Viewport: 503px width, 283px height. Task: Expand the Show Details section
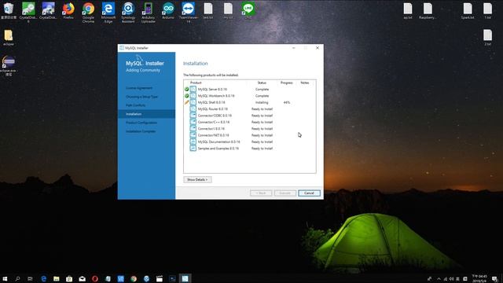(x=197, y=180)
